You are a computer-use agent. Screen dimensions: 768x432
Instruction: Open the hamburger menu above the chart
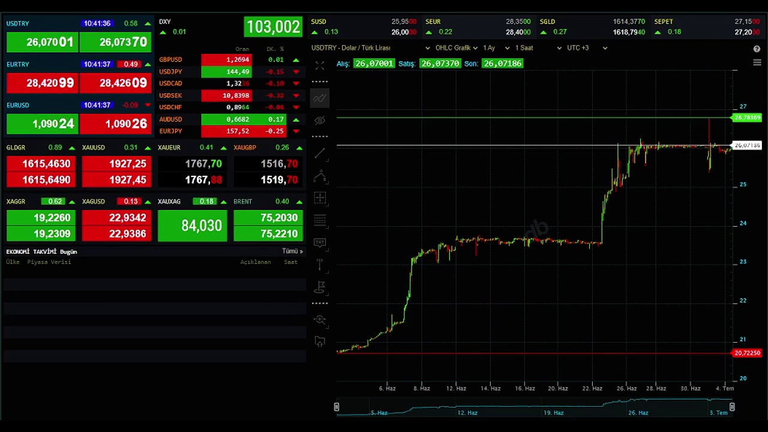(757, 63)
